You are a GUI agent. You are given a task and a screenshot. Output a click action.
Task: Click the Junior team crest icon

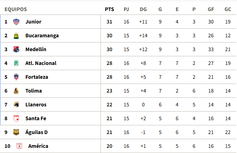16,22
